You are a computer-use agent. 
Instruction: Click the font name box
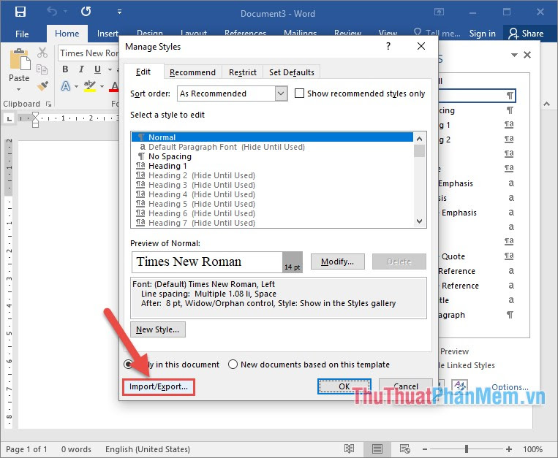coord(88,53)
